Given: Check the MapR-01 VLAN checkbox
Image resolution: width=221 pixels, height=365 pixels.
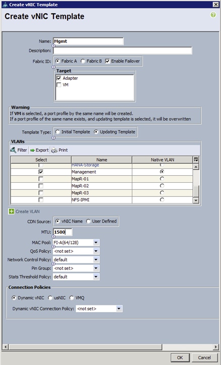Looking at the screenshot, I should pos(41,179).
